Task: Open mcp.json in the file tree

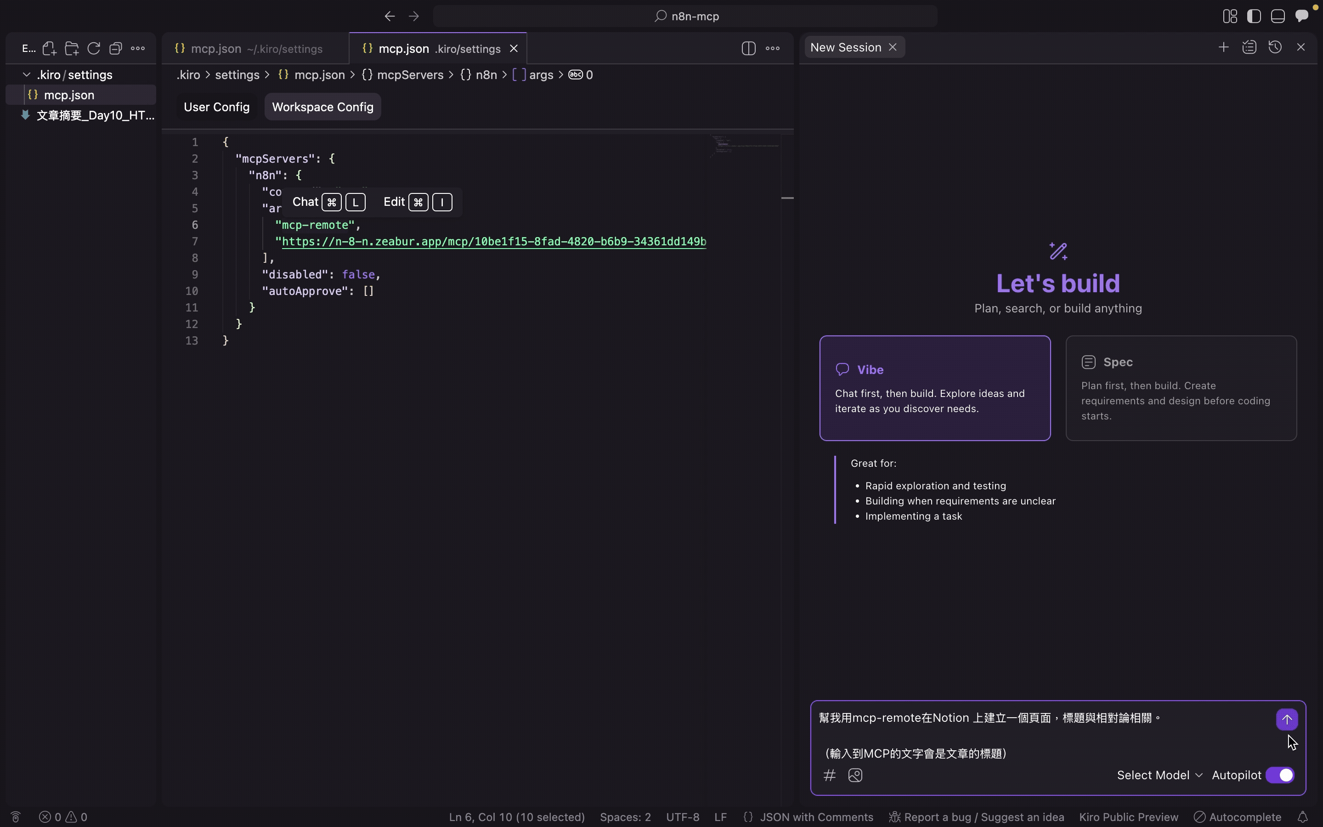Action: [x=81, y=95]
